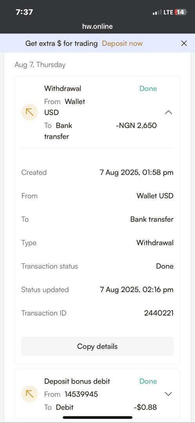Expand the Deposit bonus debit entry
Image resolution: width=195 pixels, height=423 pixels.
(168, 394)
